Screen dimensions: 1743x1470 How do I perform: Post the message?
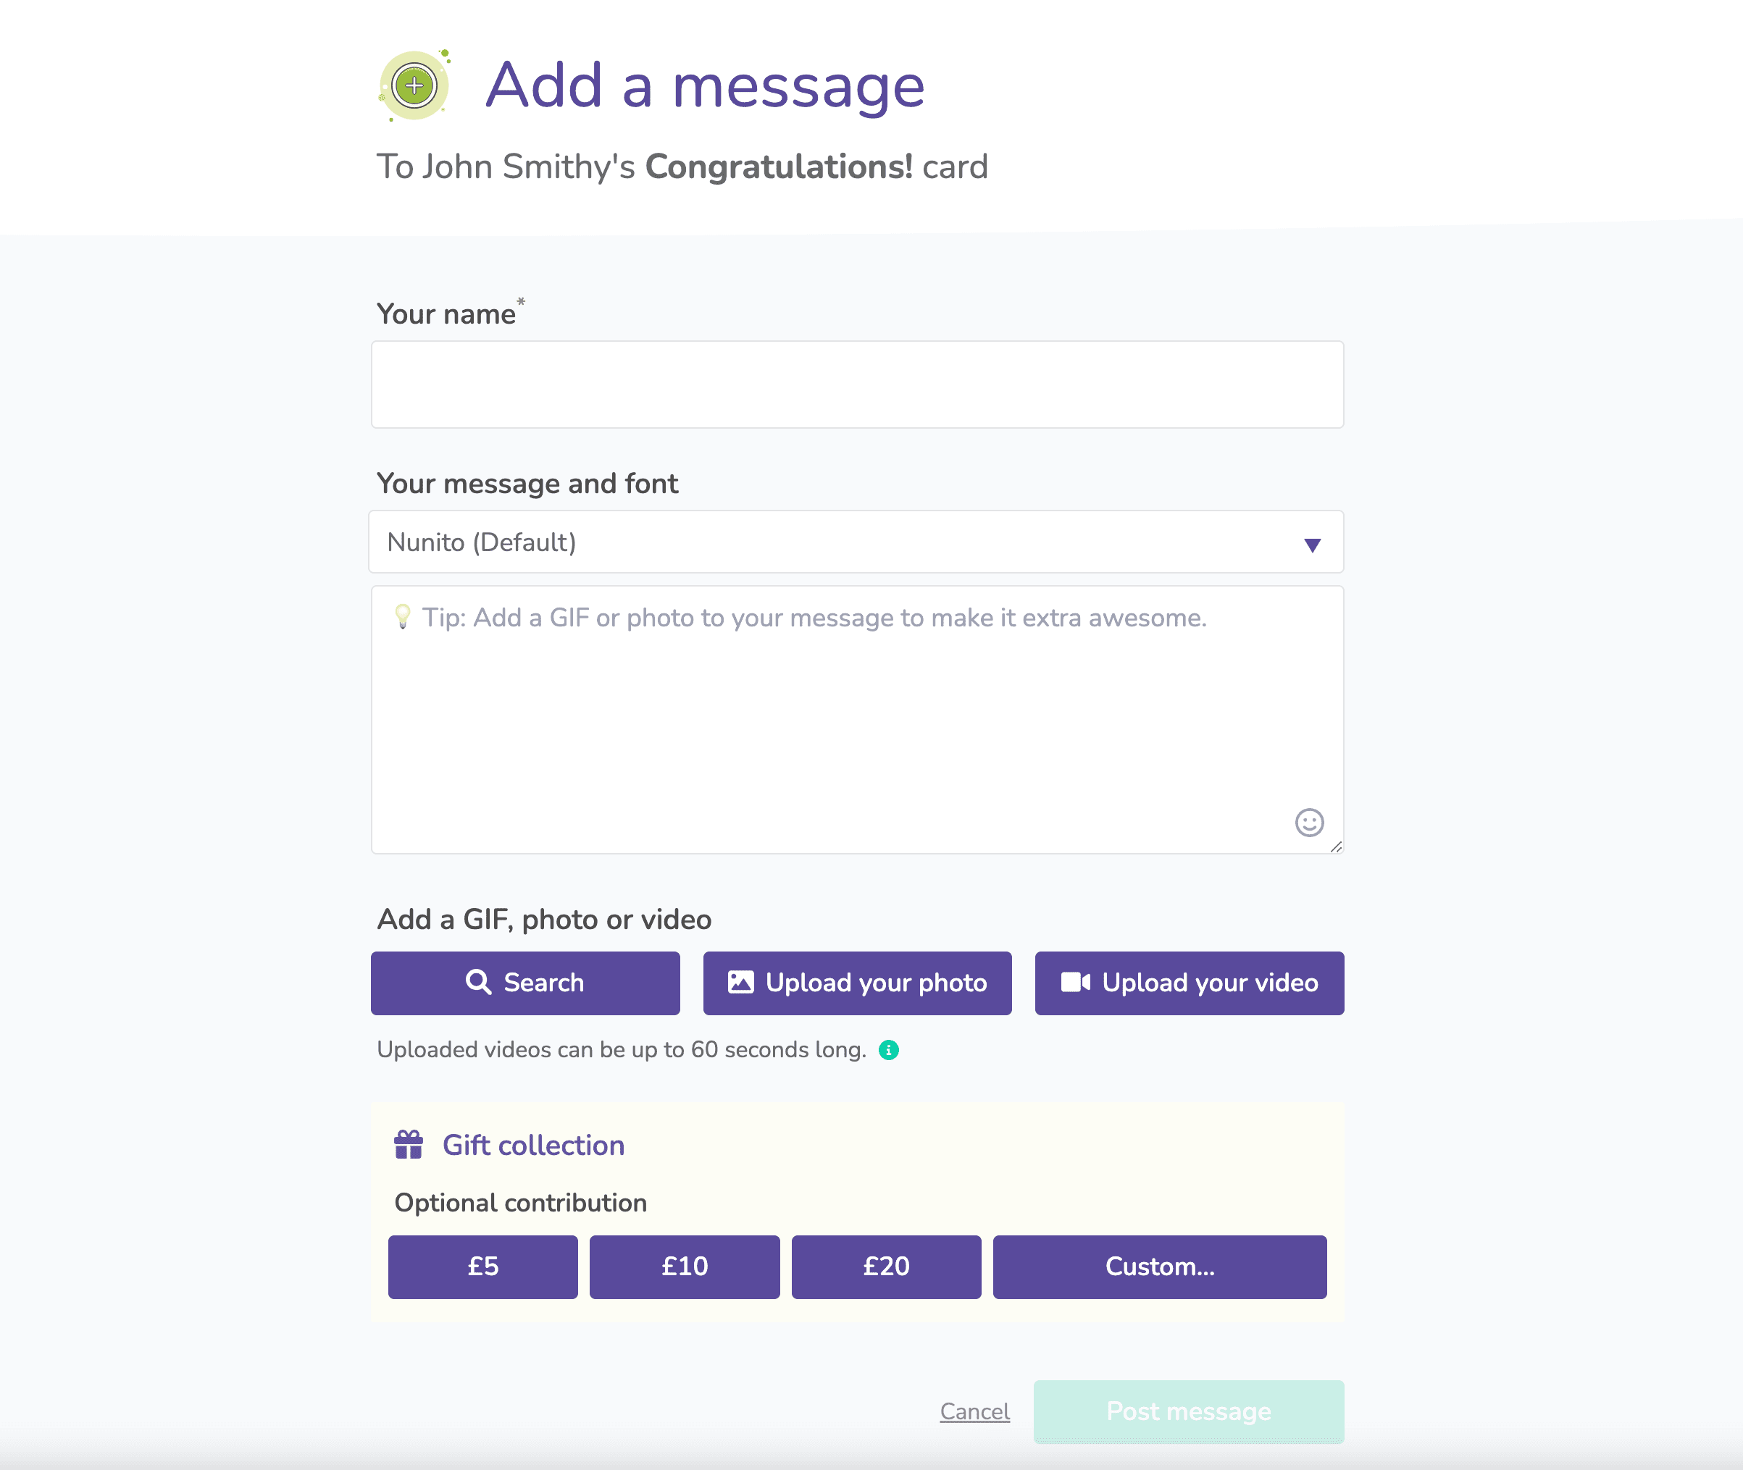(1189, 1411)
